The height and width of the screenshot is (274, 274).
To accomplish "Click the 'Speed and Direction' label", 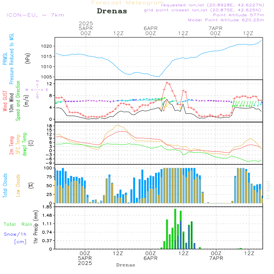I will click(x=18, y=101).
